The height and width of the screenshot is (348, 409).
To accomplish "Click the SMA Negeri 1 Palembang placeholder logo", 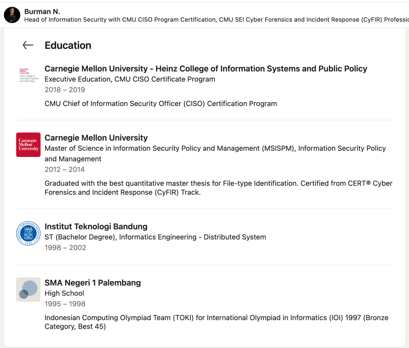I will [29, 290].
